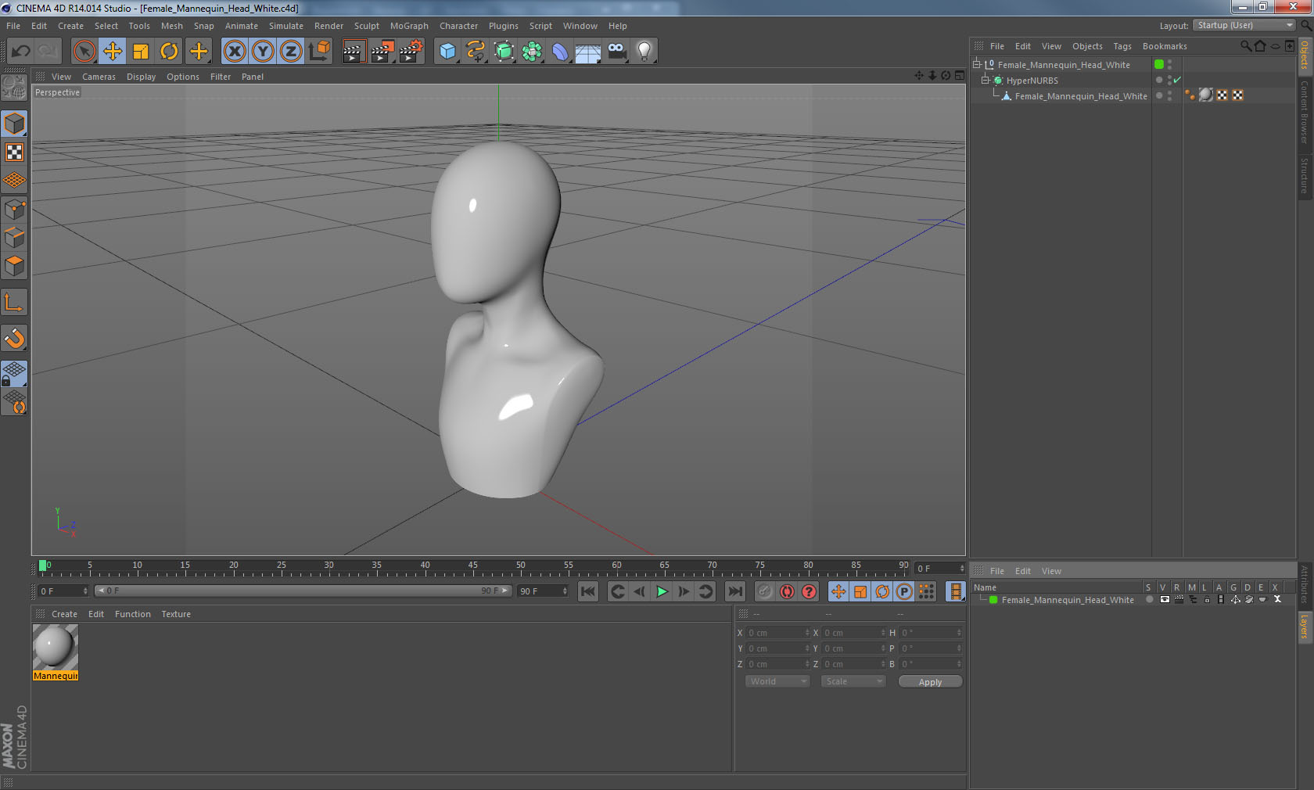Open the Array modeling objects icon
The height and width of the screenshot is (790, 1314).
(x=533, y=52)
